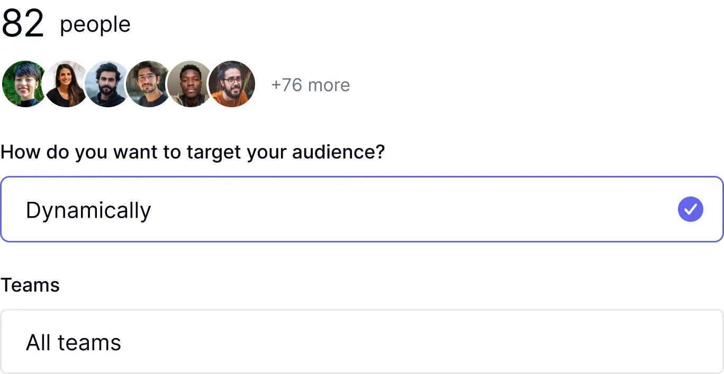Select the third avatar with blue background
This screenshot has height=374, width=724.
pyautogui.click(x=106, y=84)
